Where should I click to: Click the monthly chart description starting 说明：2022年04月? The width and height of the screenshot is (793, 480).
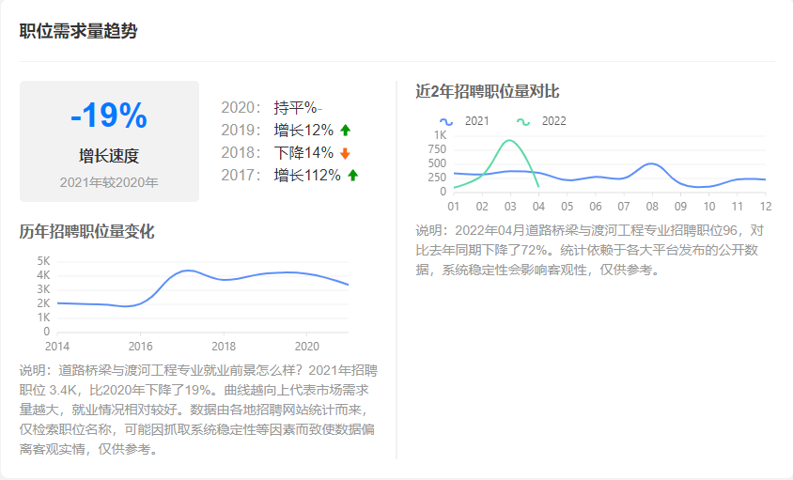click(x=590, y=251)
